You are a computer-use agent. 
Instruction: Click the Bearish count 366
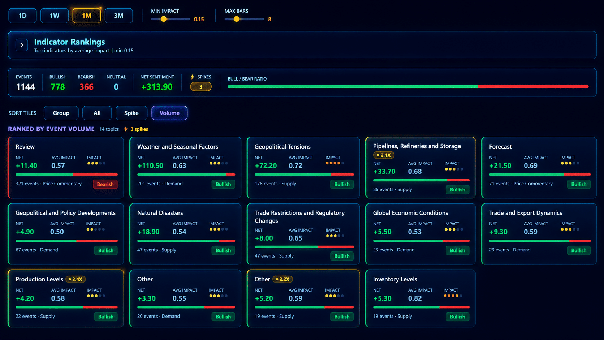pyautogui.click(x=86, y=87)
